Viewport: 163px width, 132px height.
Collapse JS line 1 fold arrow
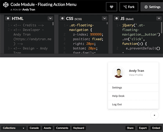tap(120, 25)
